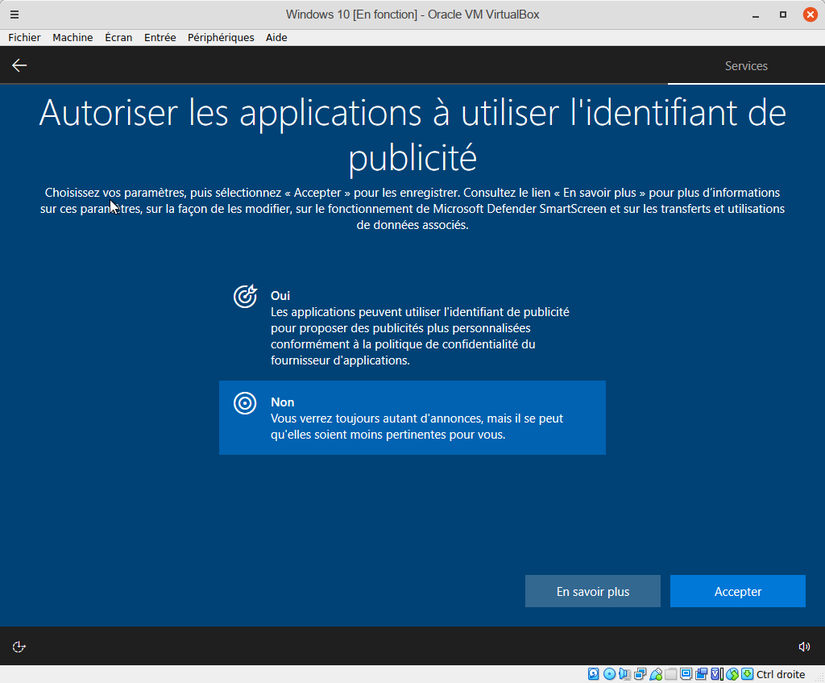825x683 pixels.
Task: Switch to the Services tab
Action: coord(746,66)
